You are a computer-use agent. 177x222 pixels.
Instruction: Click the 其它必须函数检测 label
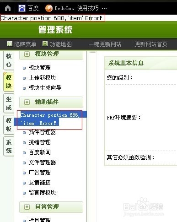click(131, 157)
